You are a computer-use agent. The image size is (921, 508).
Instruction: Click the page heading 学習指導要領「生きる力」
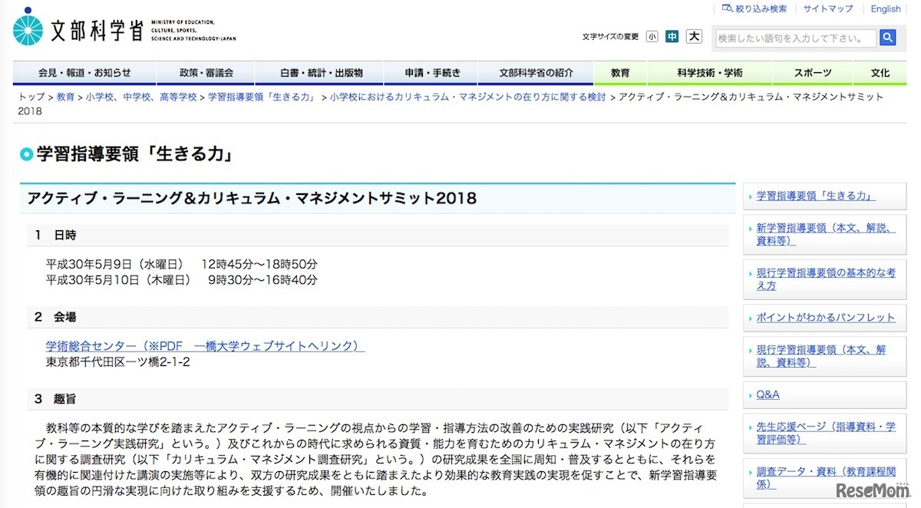click(x=134, y=154)
